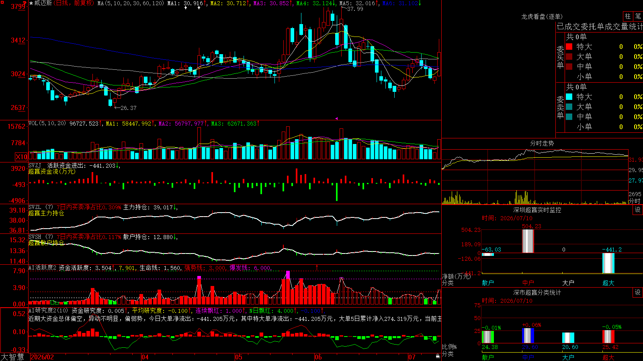
Task: Select 大户 in the 深圳超赢实时监控 chart
Action: [x=568, y=283]
